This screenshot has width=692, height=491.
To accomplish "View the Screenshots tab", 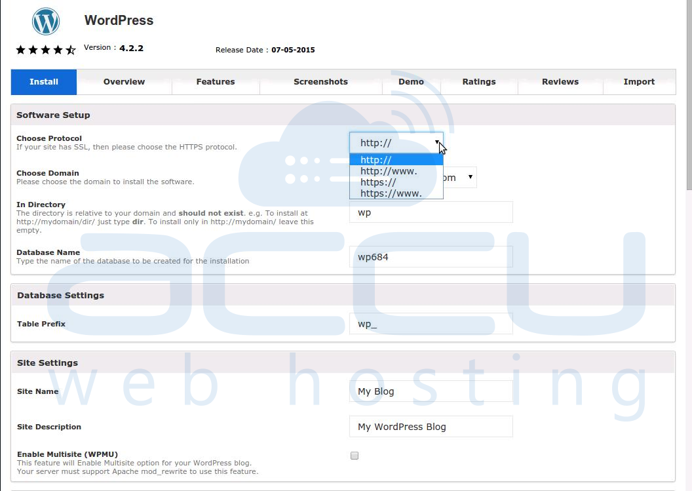I will tap(321, 82).
